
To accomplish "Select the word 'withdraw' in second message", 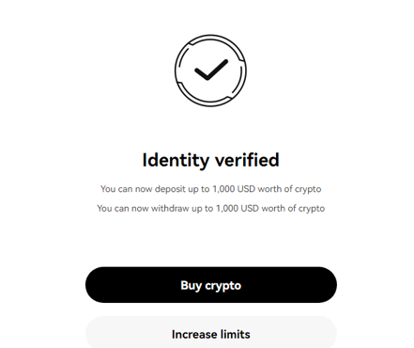I will coord(170,209).
